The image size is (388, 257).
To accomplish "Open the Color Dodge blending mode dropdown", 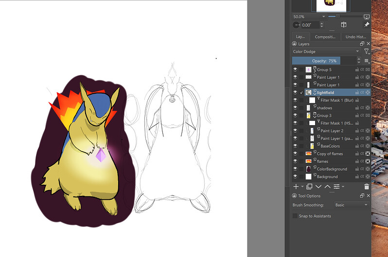I will [327, 51].
